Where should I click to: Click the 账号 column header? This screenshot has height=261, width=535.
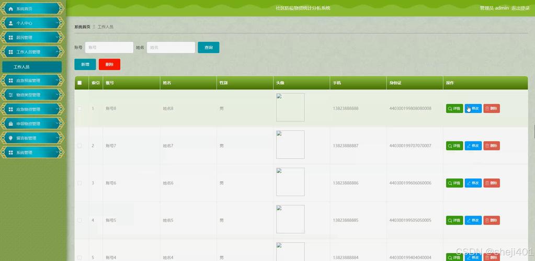point(109,83)
